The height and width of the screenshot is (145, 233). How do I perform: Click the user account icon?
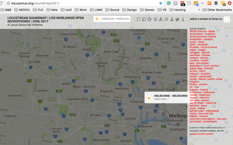[x=172, y=19]
